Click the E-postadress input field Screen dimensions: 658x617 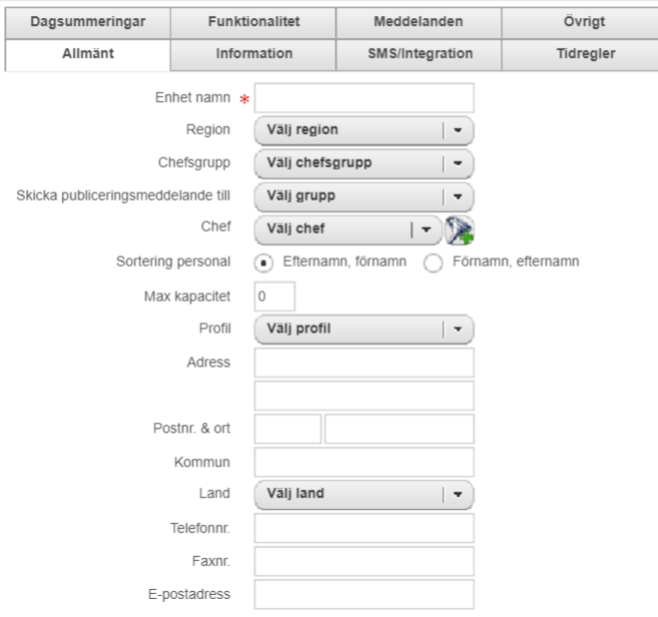363,594
